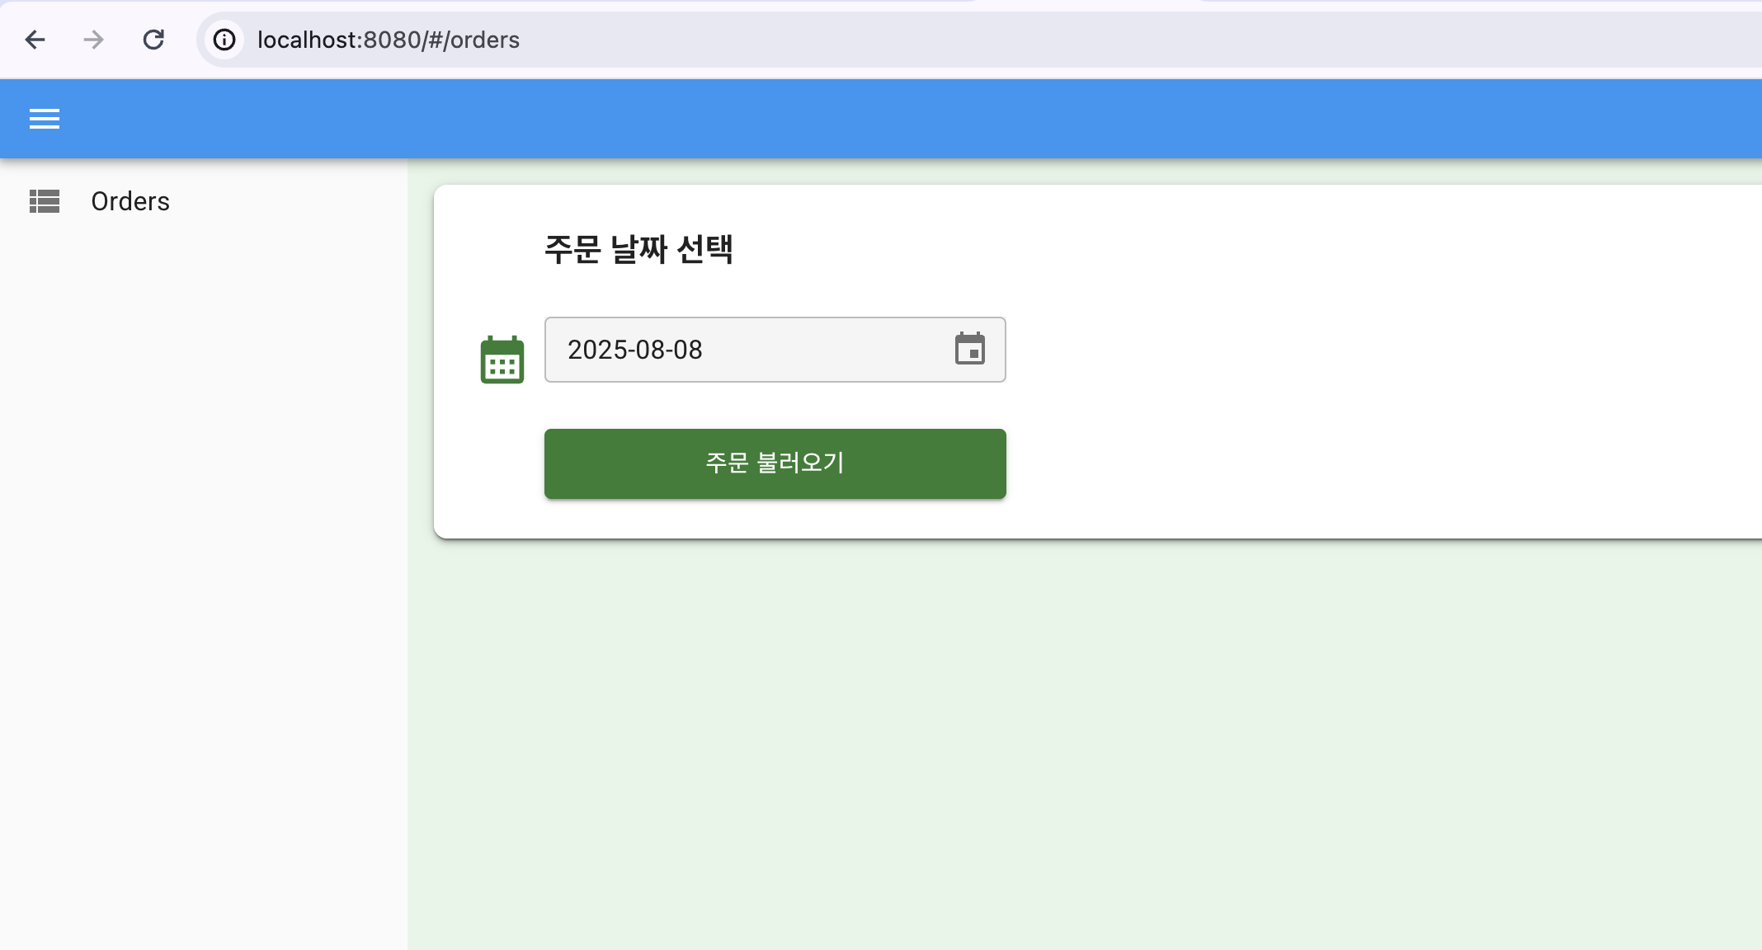This screenshot has height=950, width=1762.
Task: Click empty area of left sidebar
Action: pos(202,577)
